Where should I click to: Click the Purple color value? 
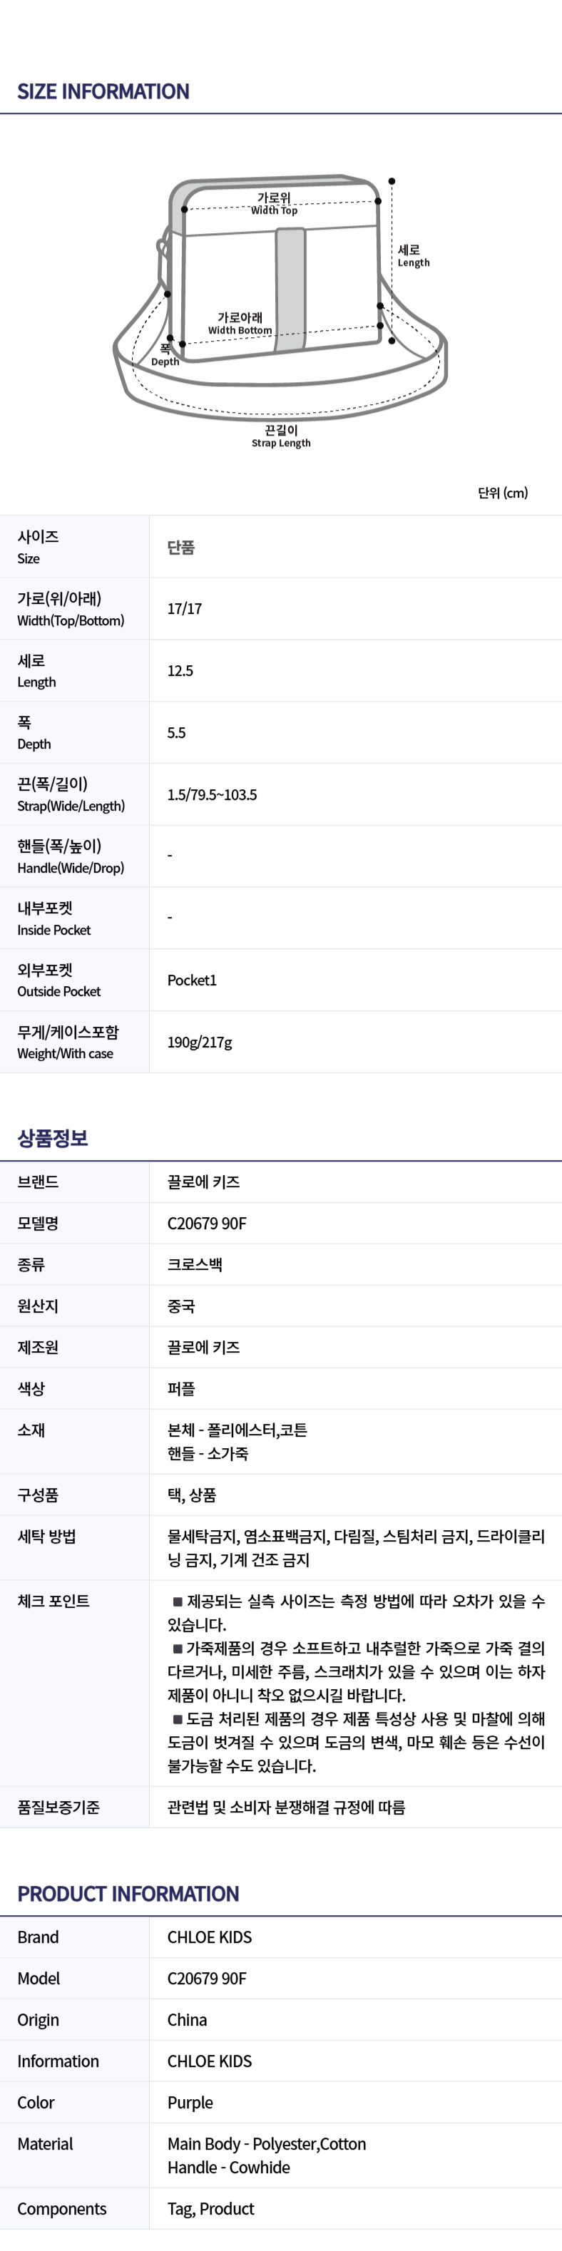[190, 2103]
